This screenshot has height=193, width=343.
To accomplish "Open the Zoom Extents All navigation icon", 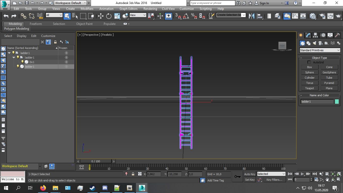I will [x=339, y=174].
